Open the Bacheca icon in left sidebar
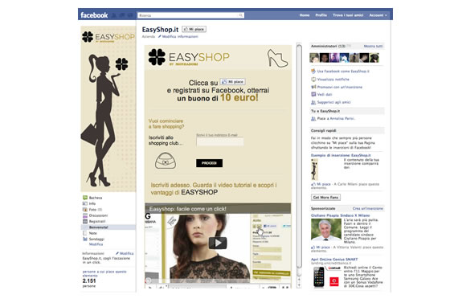The image size is (450, 307). coord(85,198)
